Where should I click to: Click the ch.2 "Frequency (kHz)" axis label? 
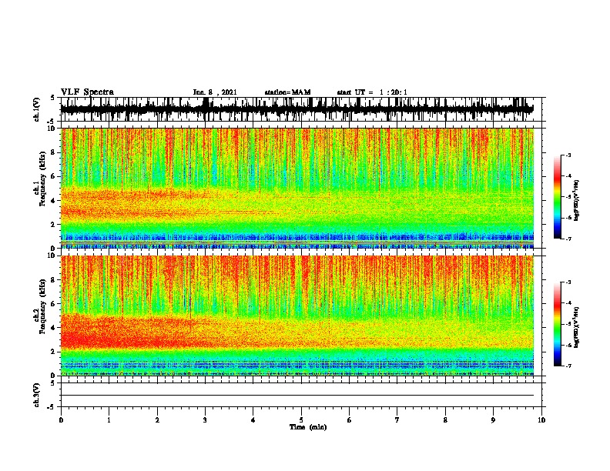coord(42,306)
